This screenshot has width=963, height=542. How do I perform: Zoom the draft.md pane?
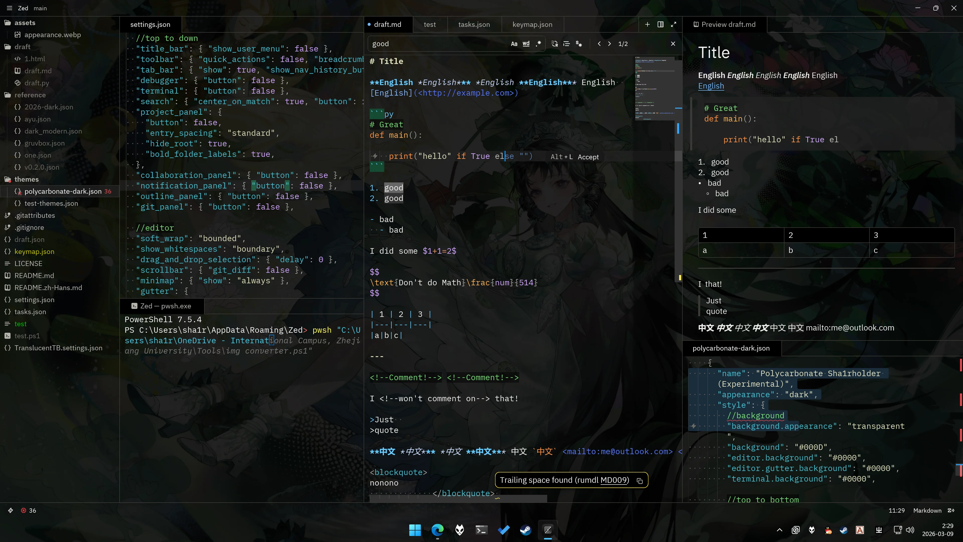pyautogui.click(x=674, y=24)
